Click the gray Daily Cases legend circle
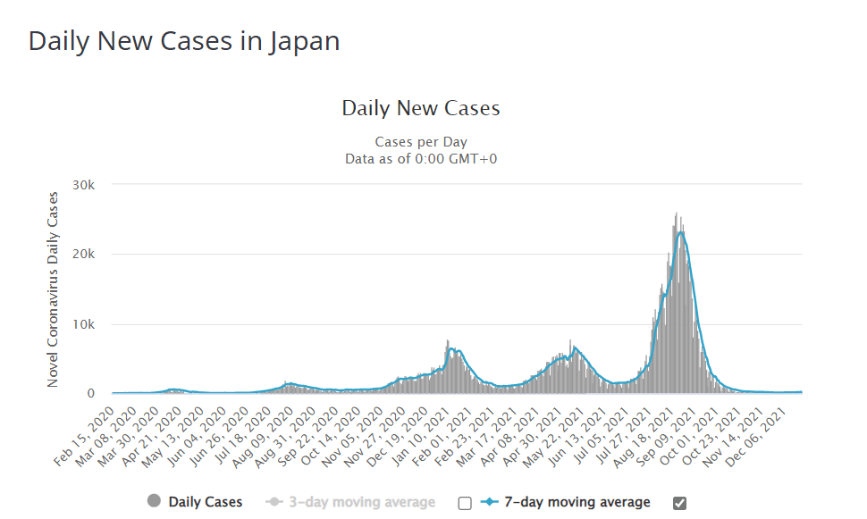Image resolution: width=867 pixels, height=519 pixels. [155, 502]
